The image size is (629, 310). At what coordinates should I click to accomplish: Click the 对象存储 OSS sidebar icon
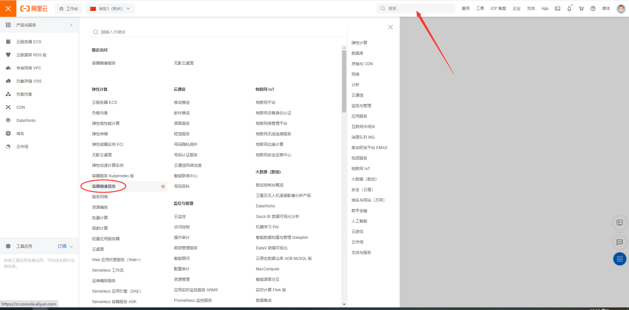(x=8, y=81)
